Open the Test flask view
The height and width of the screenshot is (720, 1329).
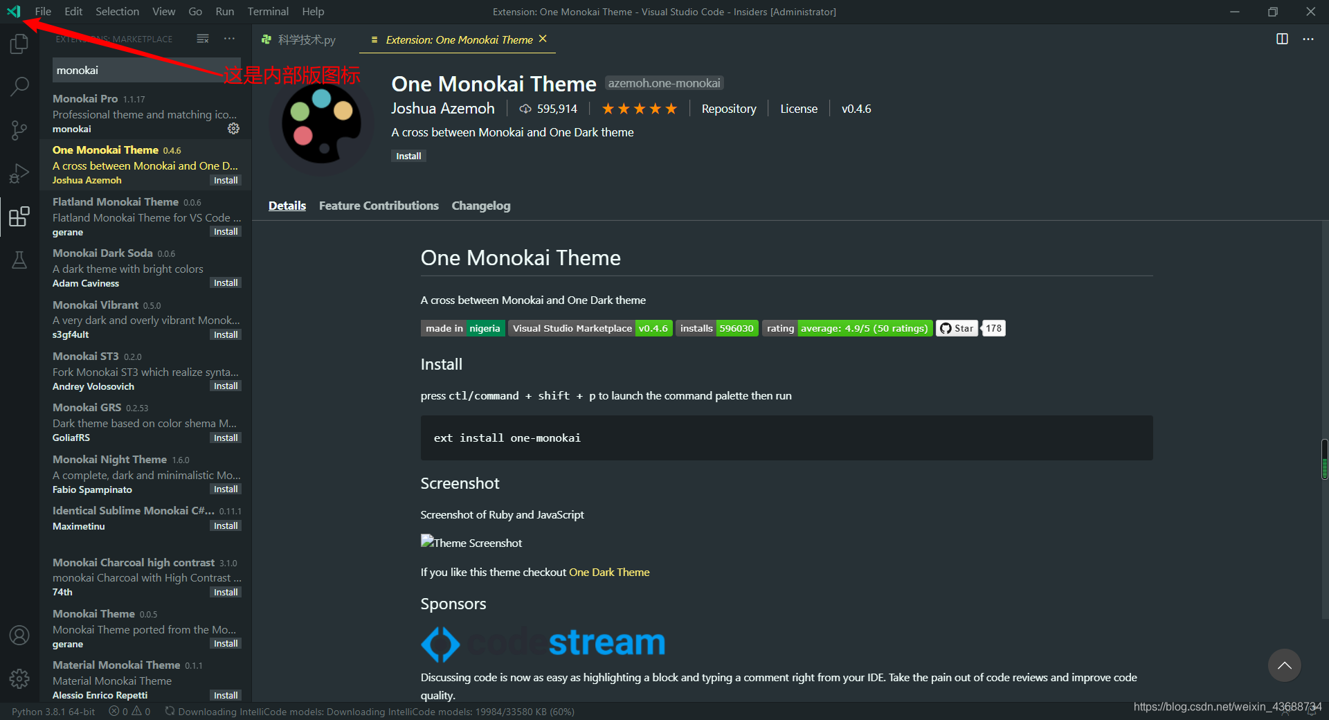(x=19, y=260)
